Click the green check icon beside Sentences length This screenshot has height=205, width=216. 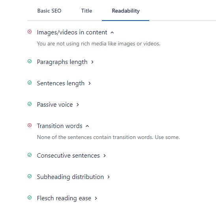30,83
